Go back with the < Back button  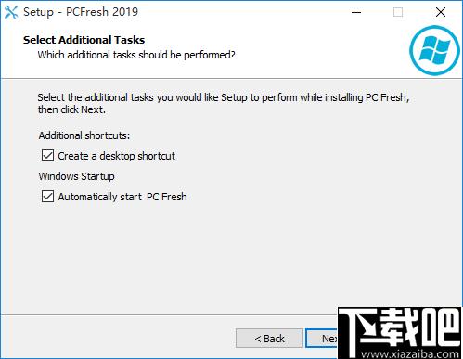(269, 339)
